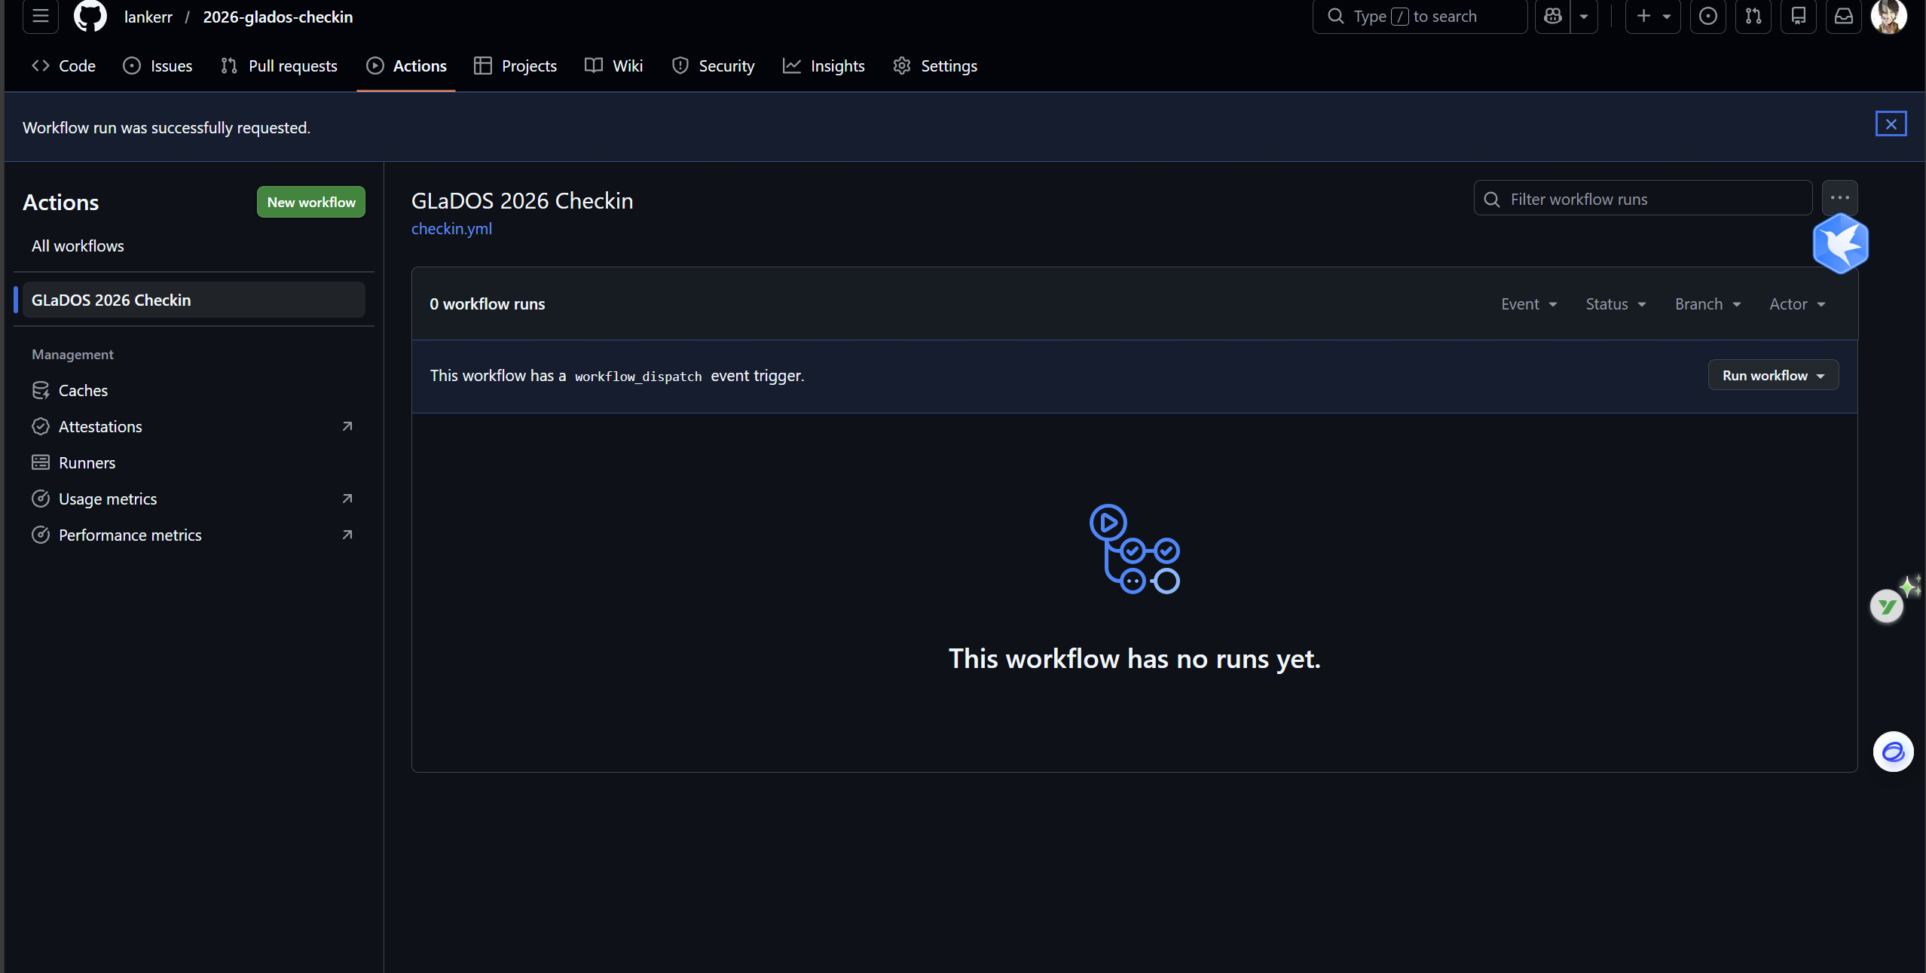Open the notifications inbox
Screen dimensions: 1926x973
pos(1844,16)
